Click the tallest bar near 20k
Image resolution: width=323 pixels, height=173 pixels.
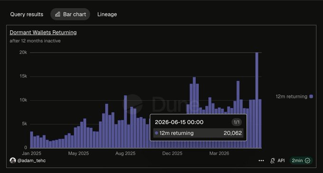[x=257, y=100]
